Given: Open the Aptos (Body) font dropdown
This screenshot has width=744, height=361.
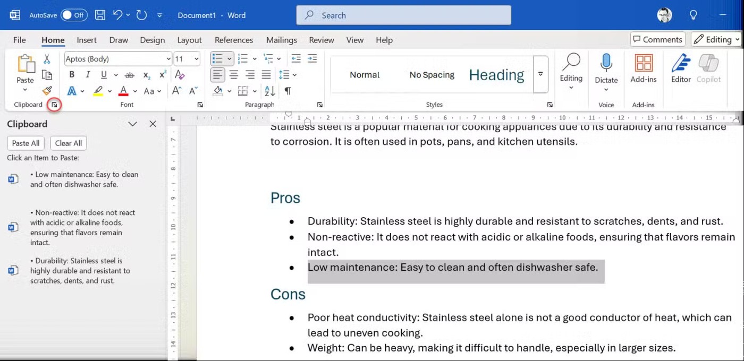Looking at the screenshot, I should [168, 59].
